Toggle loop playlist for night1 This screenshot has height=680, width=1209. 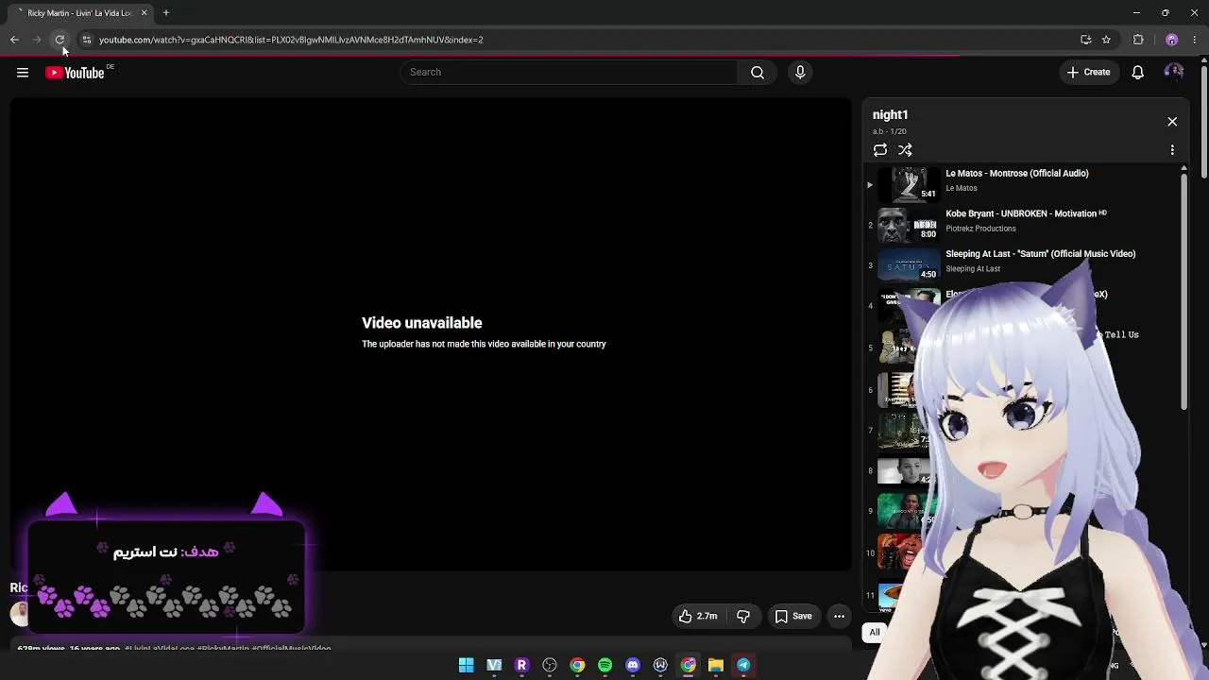tap(880, 150)
